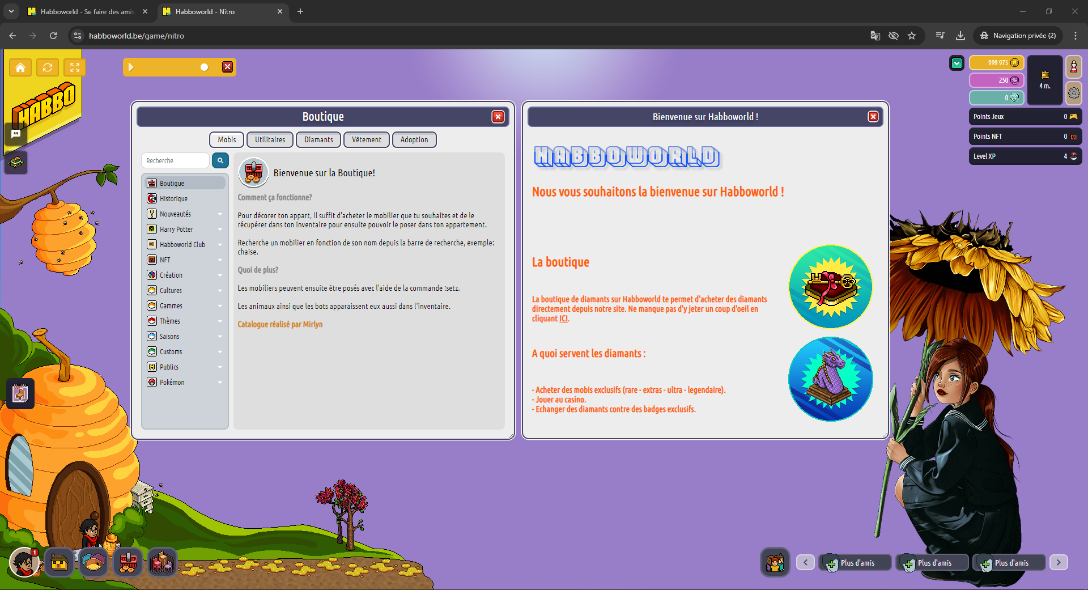1088x590 pixels.
Task: Expand the Gammes category arrow
Action: (x=220, y=306)
